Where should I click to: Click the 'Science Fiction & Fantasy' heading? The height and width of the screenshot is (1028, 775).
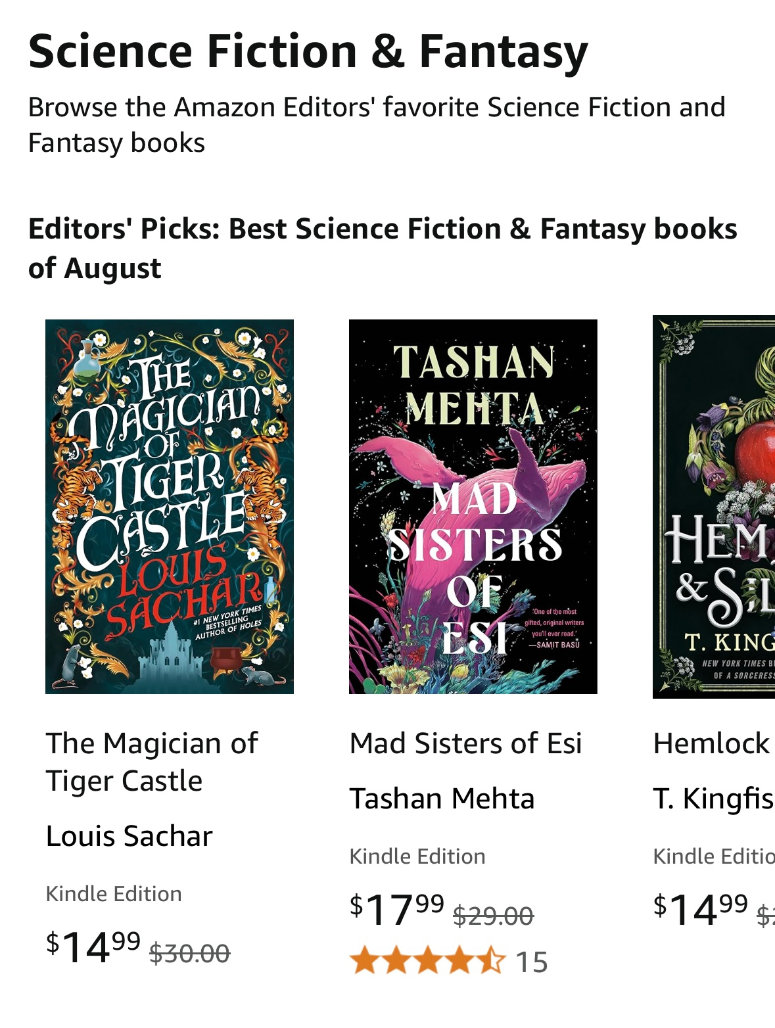308,51
